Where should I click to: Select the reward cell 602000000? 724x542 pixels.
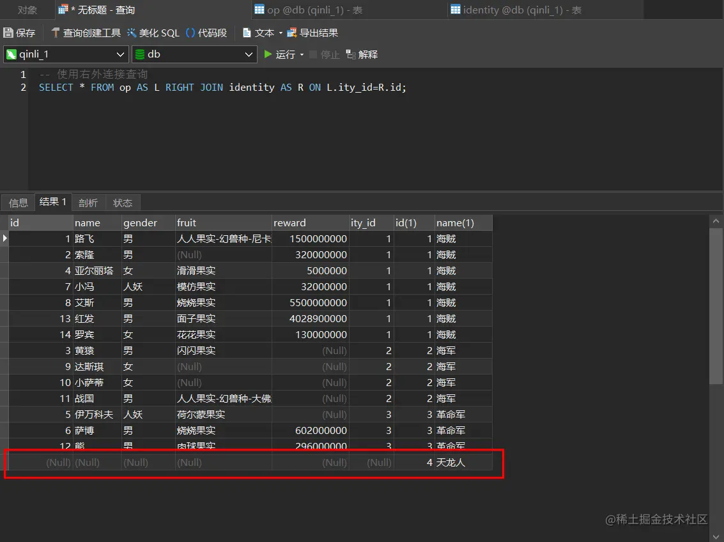(x=311, y=430)
